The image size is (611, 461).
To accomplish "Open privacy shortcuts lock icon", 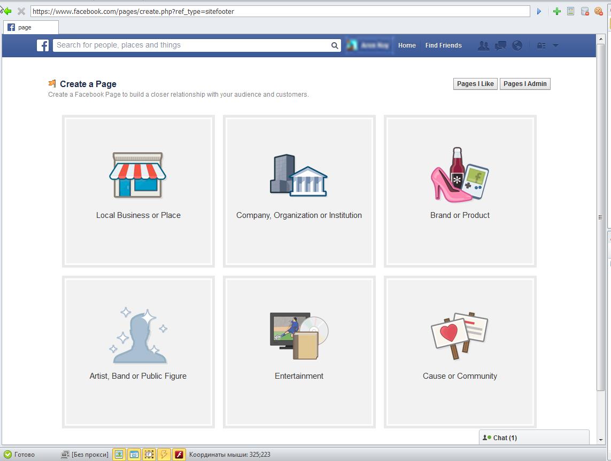I will click(x=542, y=45).
